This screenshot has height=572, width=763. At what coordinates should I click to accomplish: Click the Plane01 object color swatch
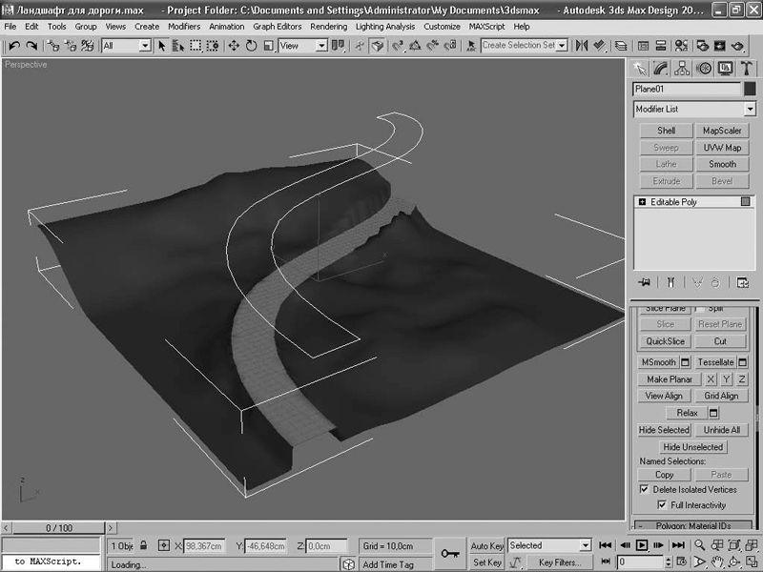[x=750, y=89]
